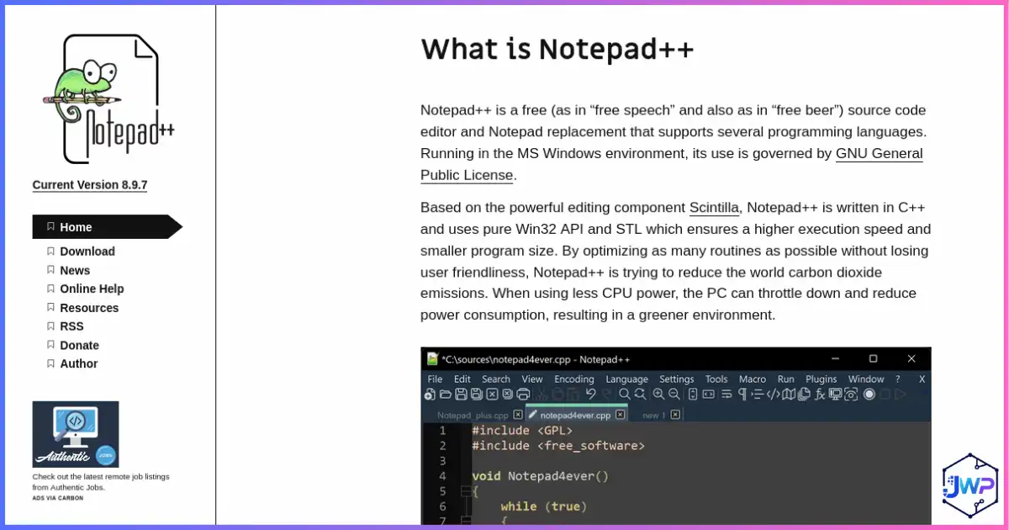Click the Replace icon next to Find
Screen dimensions: 1009x530
tap(640, 394)
